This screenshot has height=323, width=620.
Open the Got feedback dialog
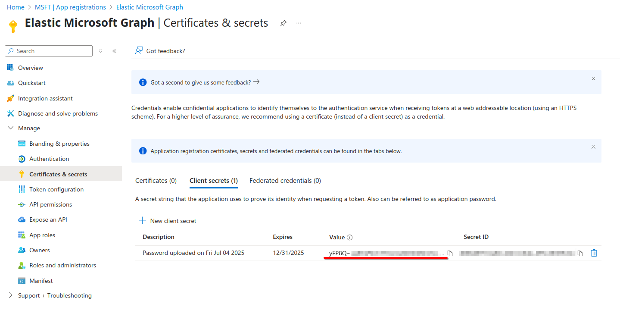click(x=160, y=50)
